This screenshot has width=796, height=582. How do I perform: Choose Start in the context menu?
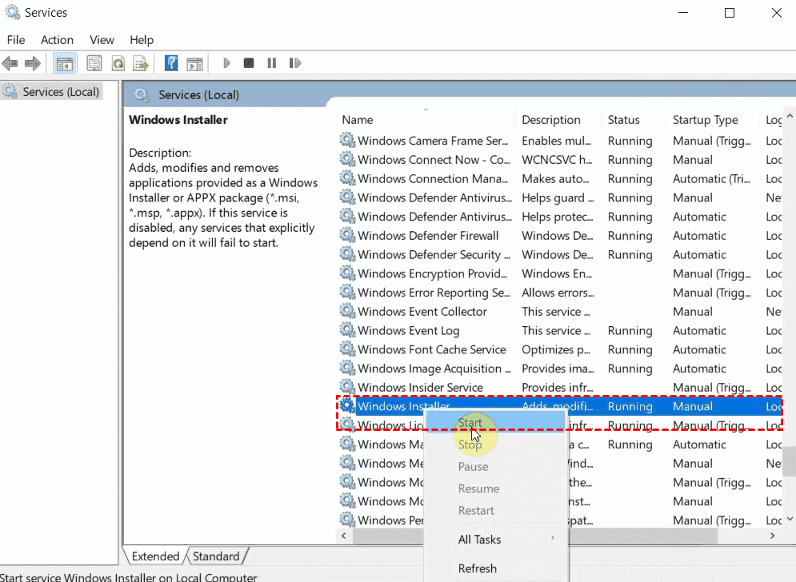(x=494, y=422)
